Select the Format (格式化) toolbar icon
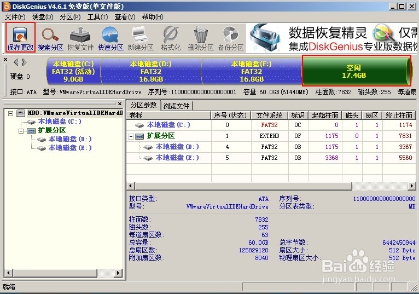This screenshot has height=294, width=419. click(171, 38)
